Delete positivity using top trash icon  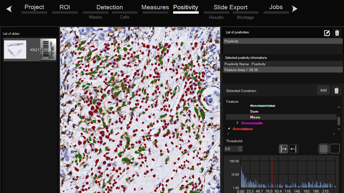[337, 33]
